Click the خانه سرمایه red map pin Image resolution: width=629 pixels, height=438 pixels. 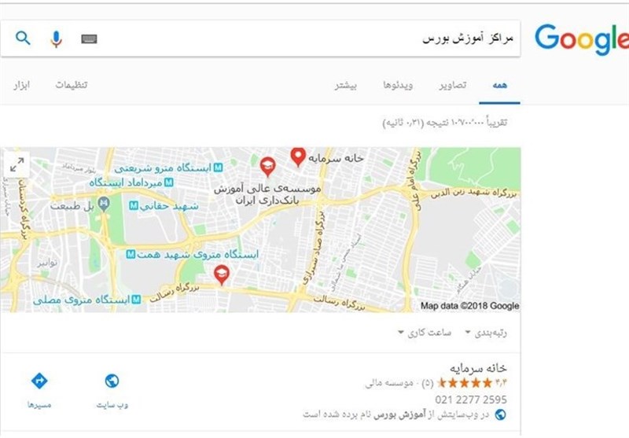[x=298, y=156]
